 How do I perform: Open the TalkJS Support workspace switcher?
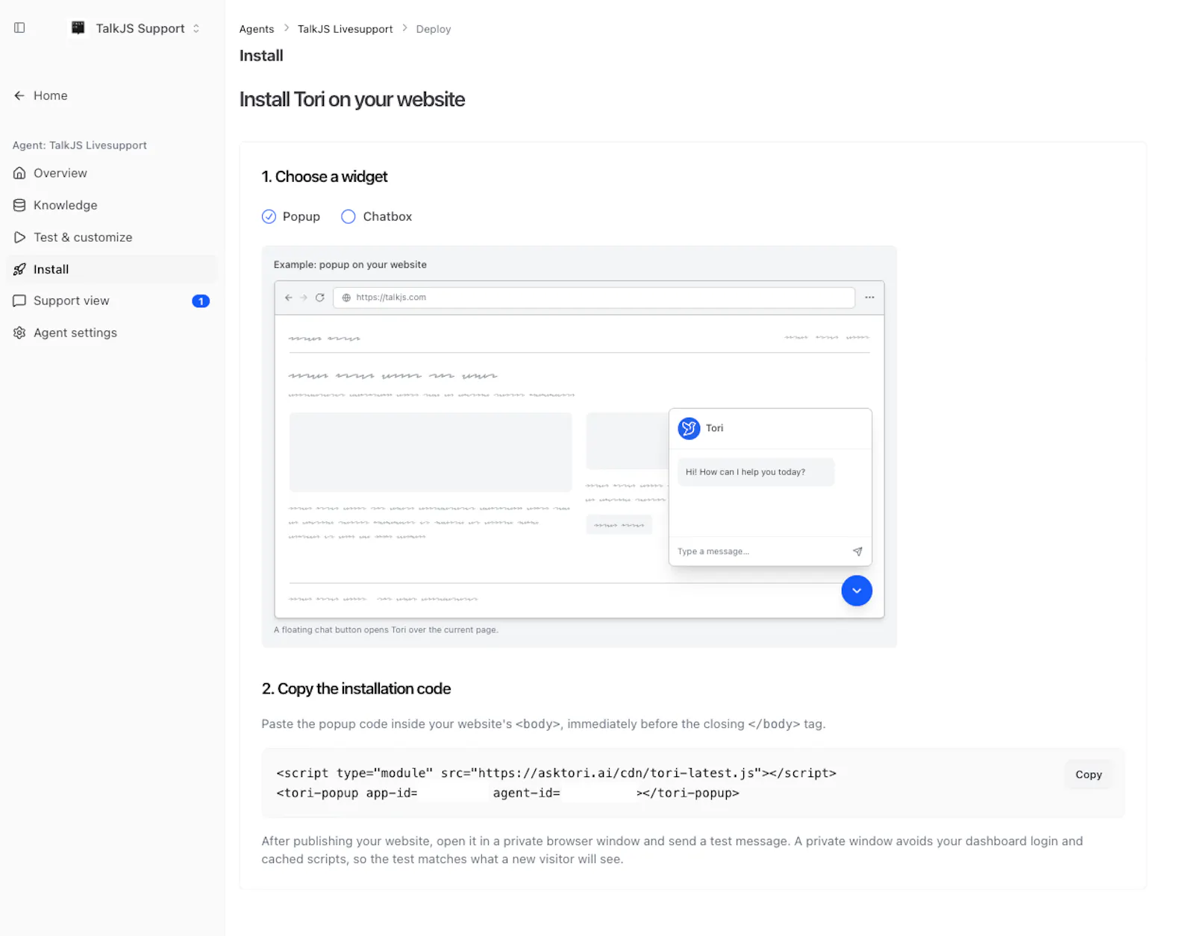click(135, 28)
